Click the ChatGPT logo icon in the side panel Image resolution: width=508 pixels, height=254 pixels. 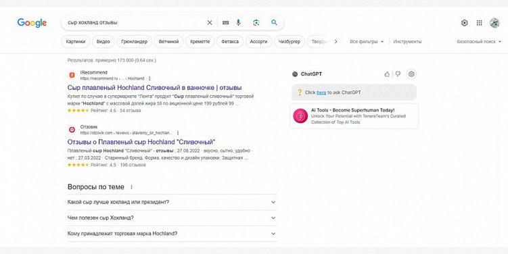coord(295,74)
